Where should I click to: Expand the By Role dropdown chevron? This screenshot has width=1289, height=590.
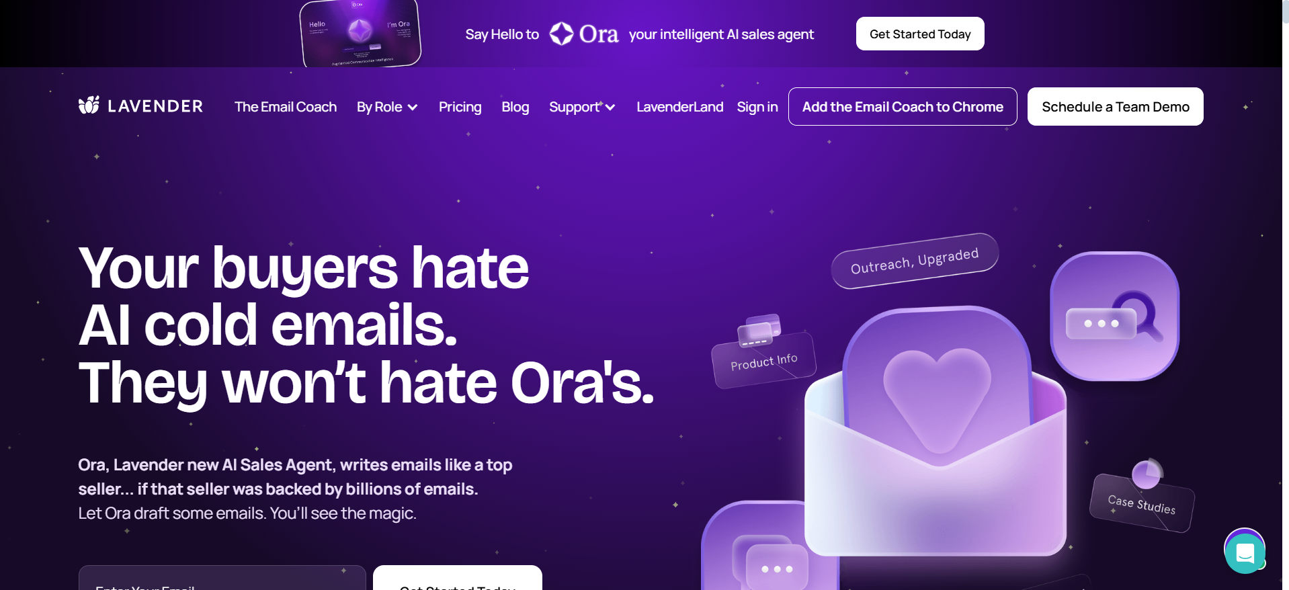click(x=413, y=108)
